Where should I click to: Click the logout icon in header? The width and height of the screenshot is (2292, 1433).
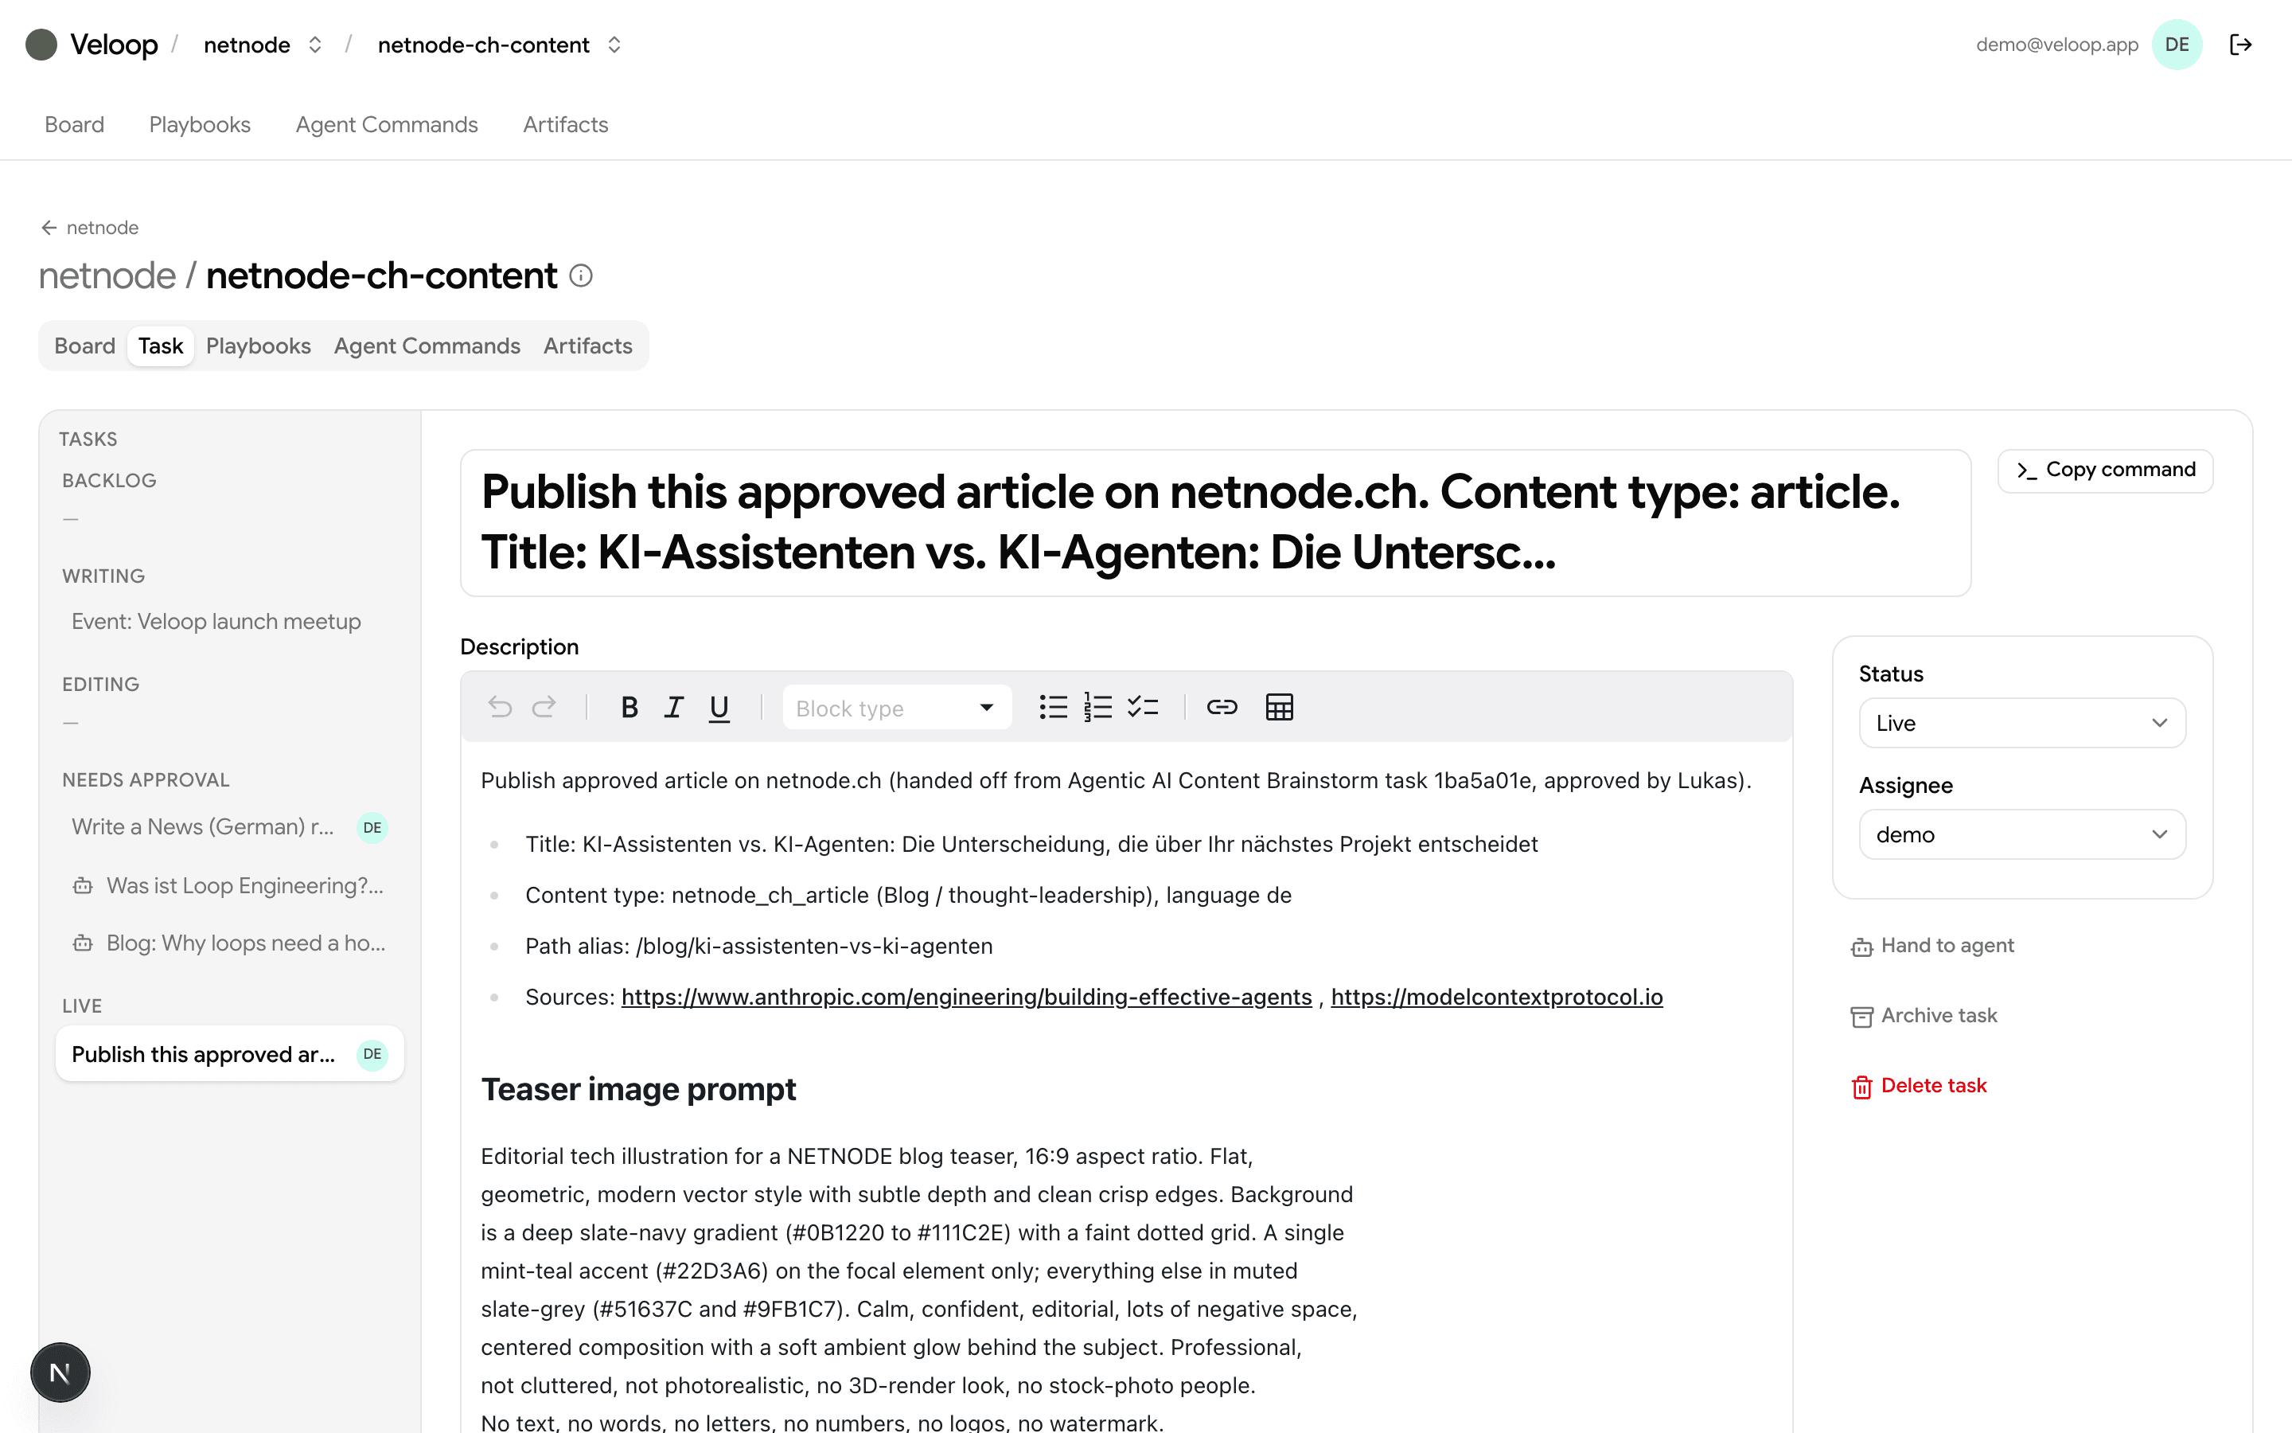(x=2241, y=45)
